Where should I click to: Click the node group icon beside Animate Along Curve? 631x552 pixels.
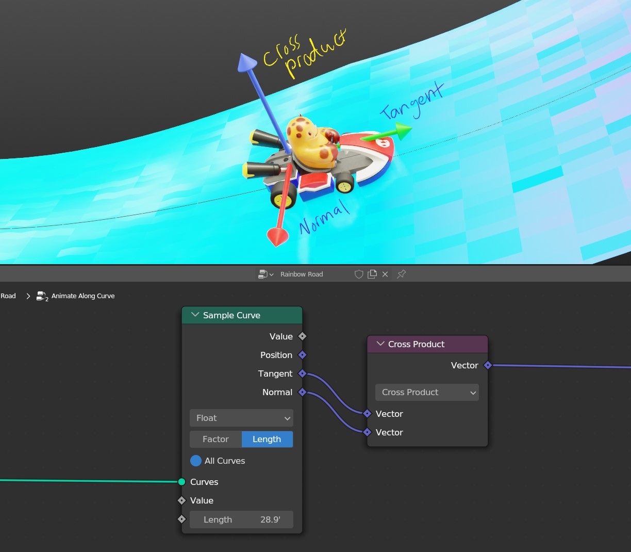click(x=42, y=296)
